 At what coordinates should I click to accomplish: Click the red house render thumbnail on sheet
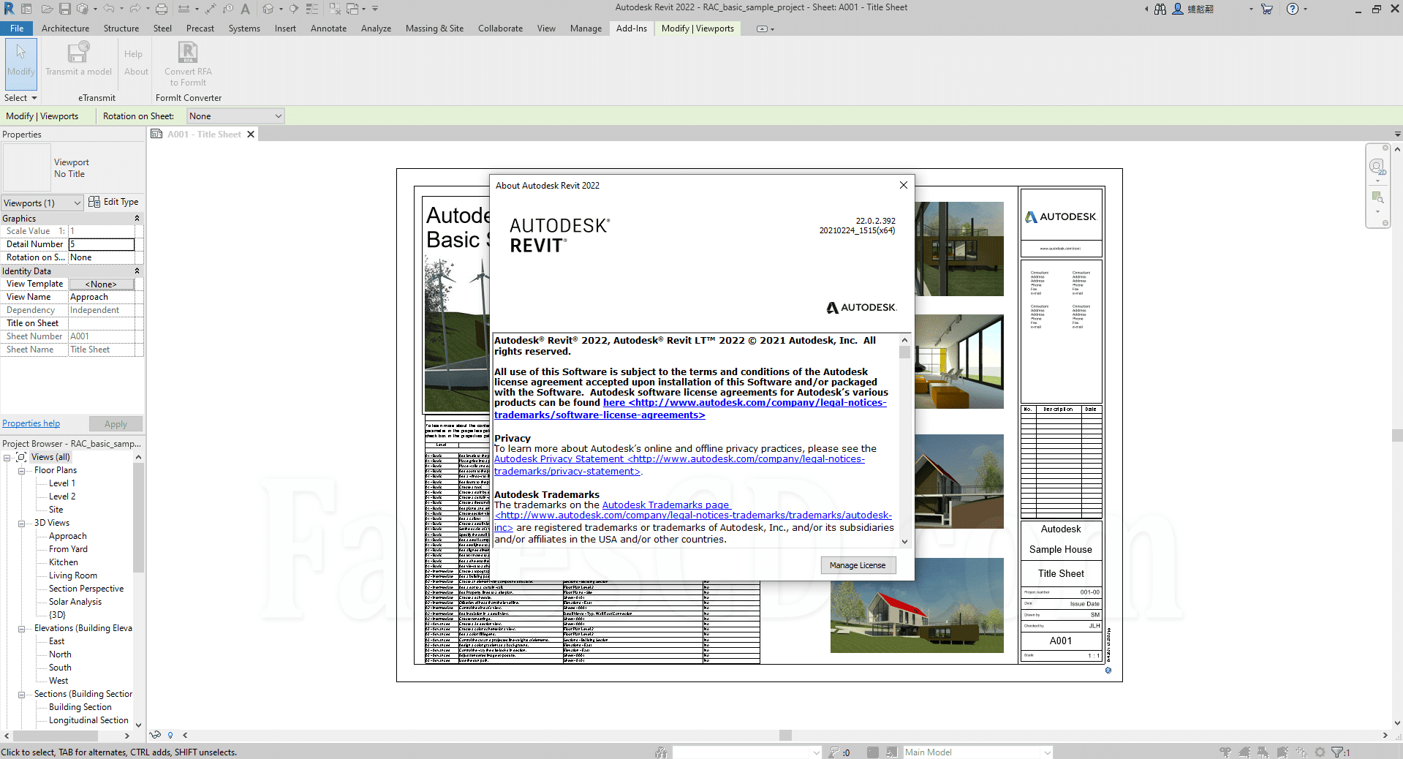coord(917,605)
